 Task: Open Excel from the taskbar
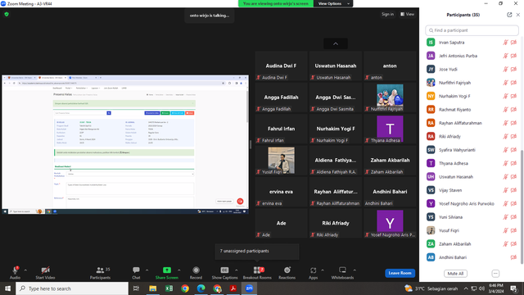(x=169, y=288)
